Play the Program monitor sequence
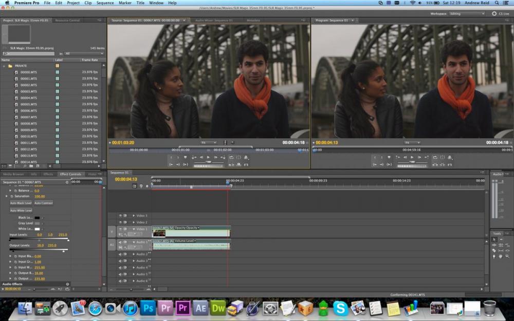The width and height of the screenshot is (514, 321). (412, 157)
